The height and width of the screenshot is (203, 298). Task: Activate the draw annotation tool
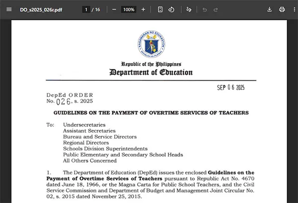189,9
